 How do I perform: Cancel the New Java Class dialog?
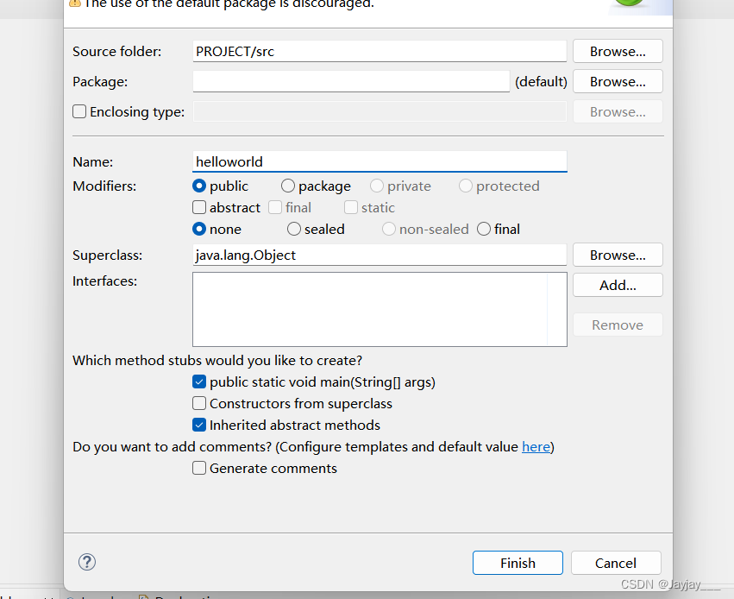pyautogui.click(x=616, y=563)
